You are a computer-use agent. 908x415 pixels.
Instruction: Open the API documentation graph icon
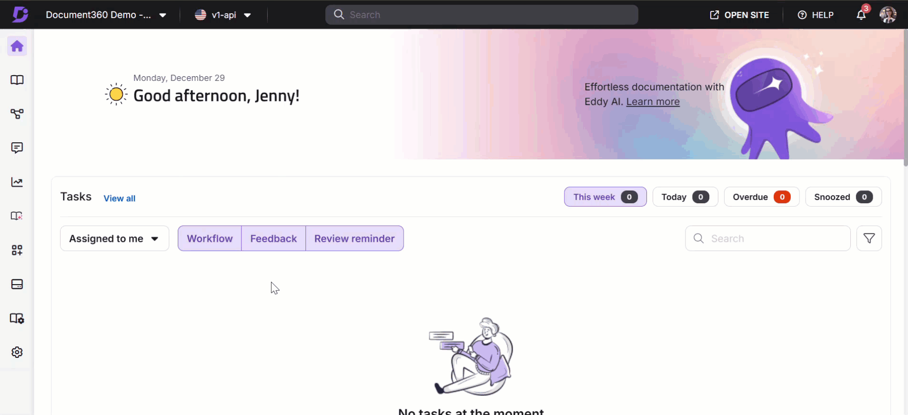tap(17, 114)
